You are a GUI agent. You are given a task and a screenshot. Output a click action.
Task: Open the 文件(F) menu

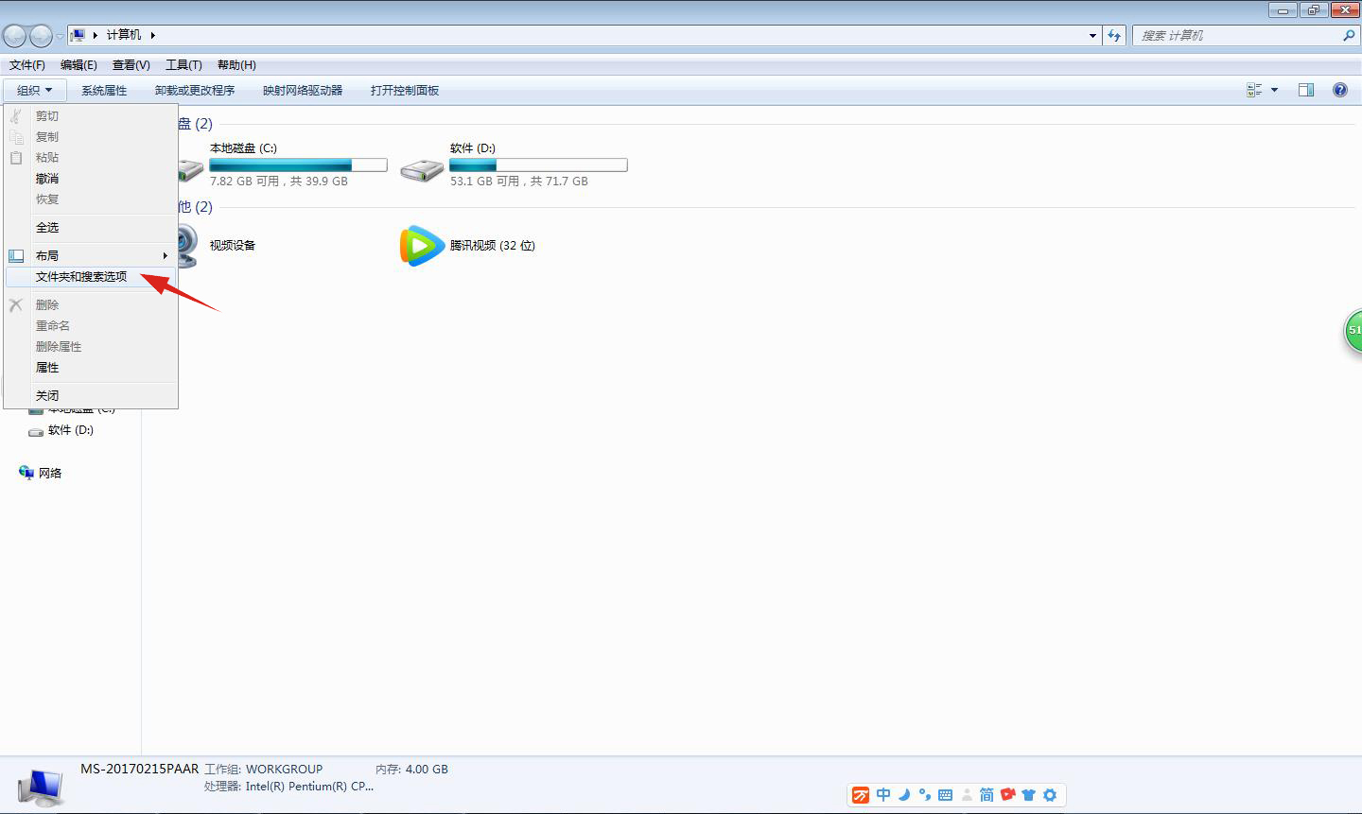coord(27,64)
